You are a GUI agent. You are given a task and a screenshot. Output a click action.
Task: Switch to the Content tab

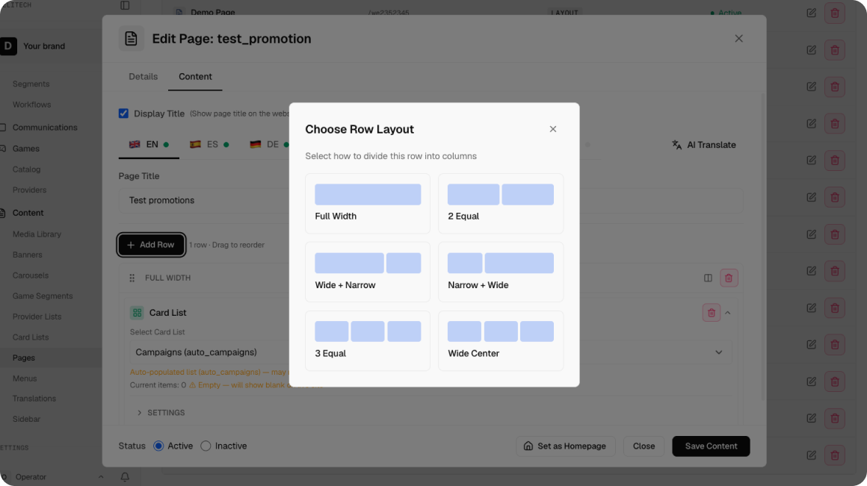[x=195, y=77]
